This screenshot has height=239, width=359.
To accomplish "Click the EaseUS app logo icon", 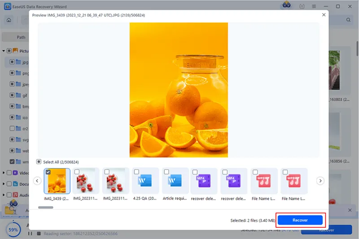I will point(7,6).
